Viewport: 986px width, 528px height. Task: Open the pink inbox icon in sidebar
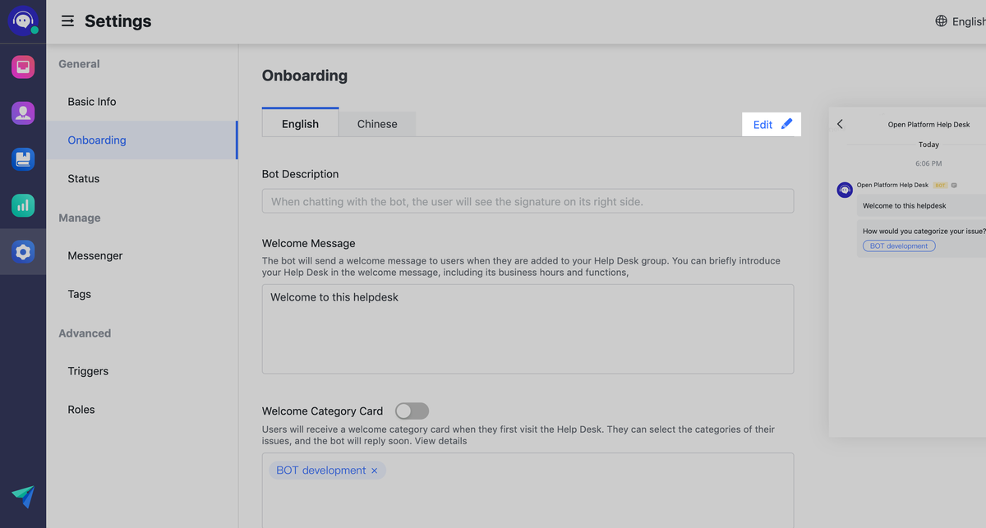point(23,67)
